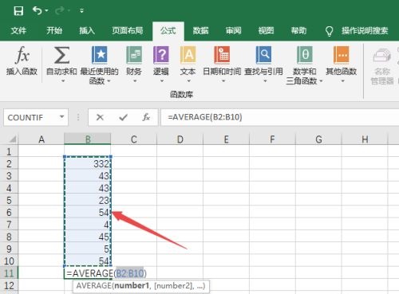399x294 pixels.
Task: Click cell B7 containing 4
Action: click(x=88, y=225)
